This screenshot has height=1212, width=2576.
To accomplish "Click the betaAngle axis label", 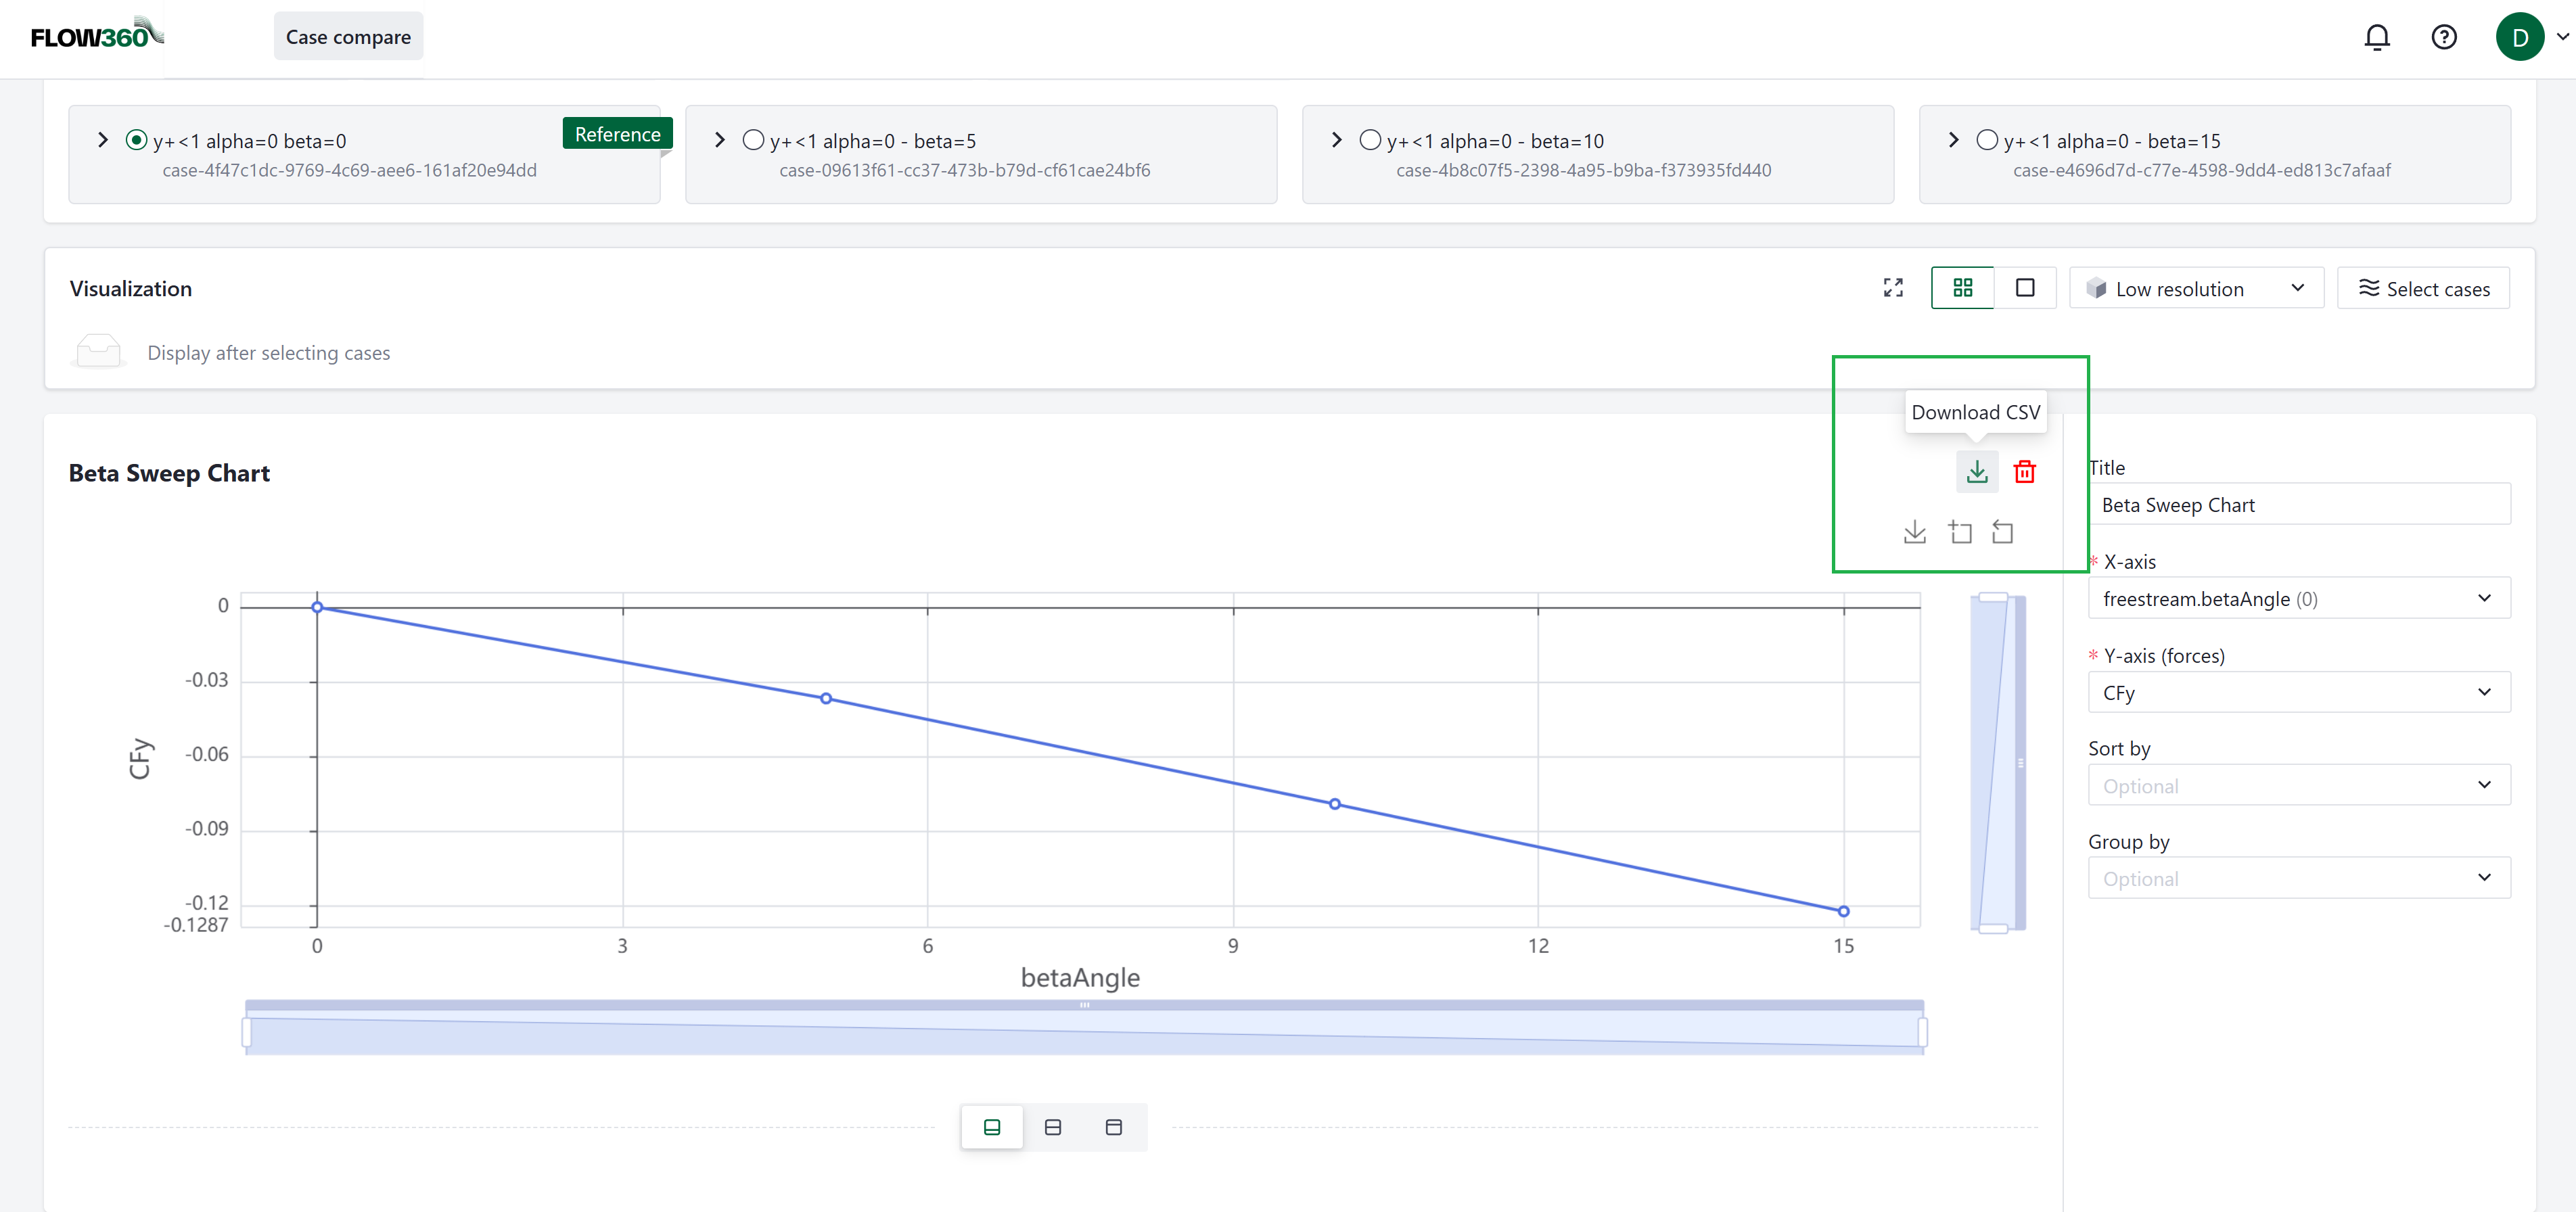I will tap(1080, 977).
